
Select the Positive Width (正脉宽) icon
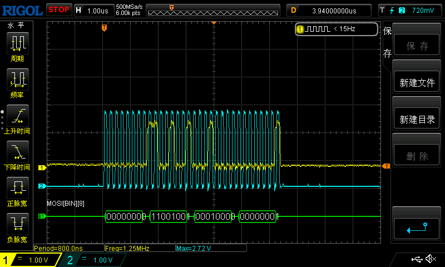click(x=18, y=187)
